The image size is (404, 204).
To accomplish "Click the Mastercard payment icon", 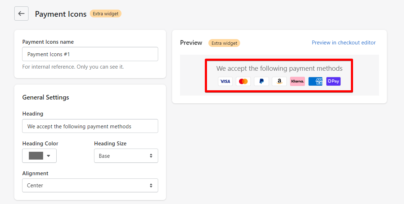I will point(243,81).
